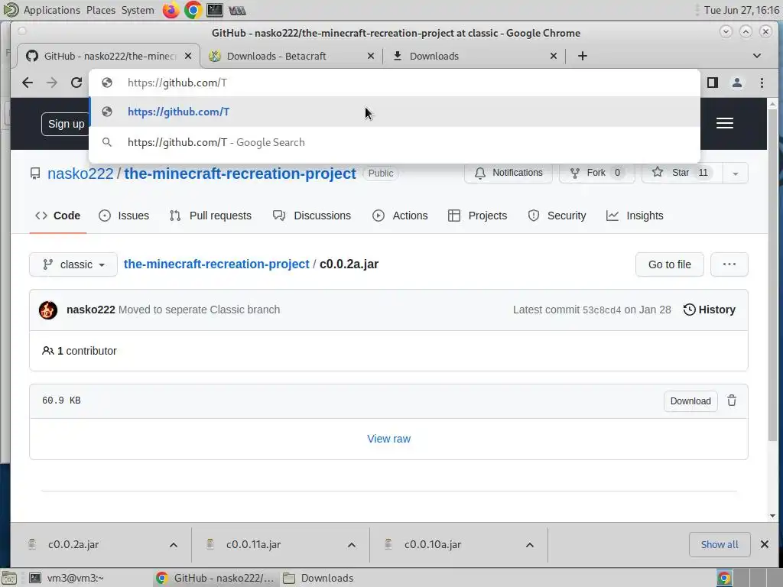Open GitHub hamburger navigation menu
Screen dimensions: 783x587
[725, 123]
